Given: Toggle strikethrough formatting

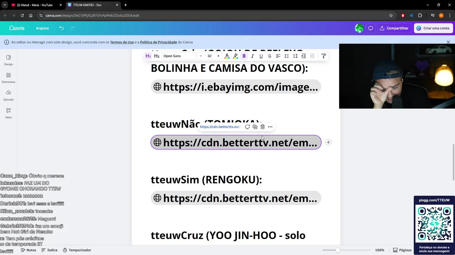Looking at the screenshot, I should click(269, 56).
